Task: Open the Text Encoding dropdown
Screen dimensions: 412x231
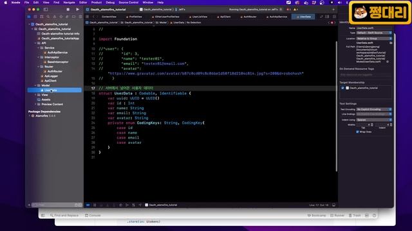Action: (374, 109)
